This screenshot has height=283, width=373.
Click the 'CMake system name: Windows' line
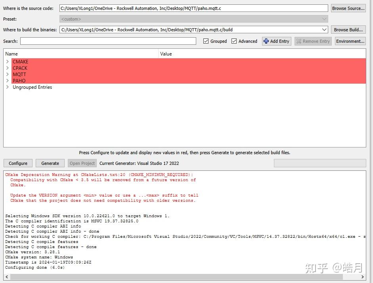39,257
